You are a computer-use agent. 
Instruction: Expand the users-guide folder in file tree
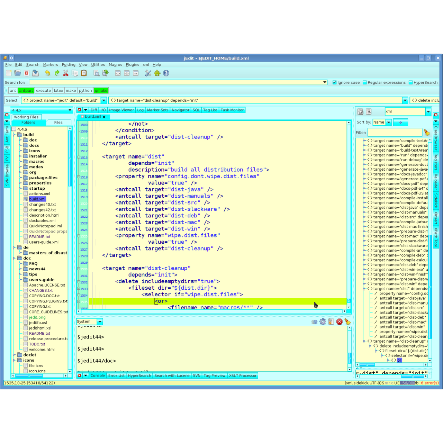pos(20,280)
